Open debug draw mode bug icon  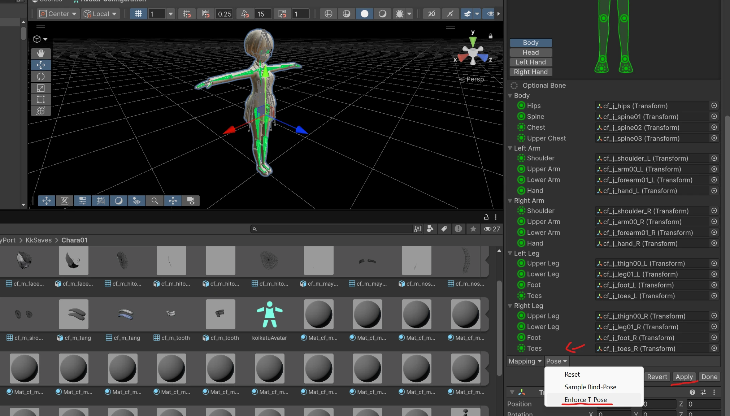399,14
